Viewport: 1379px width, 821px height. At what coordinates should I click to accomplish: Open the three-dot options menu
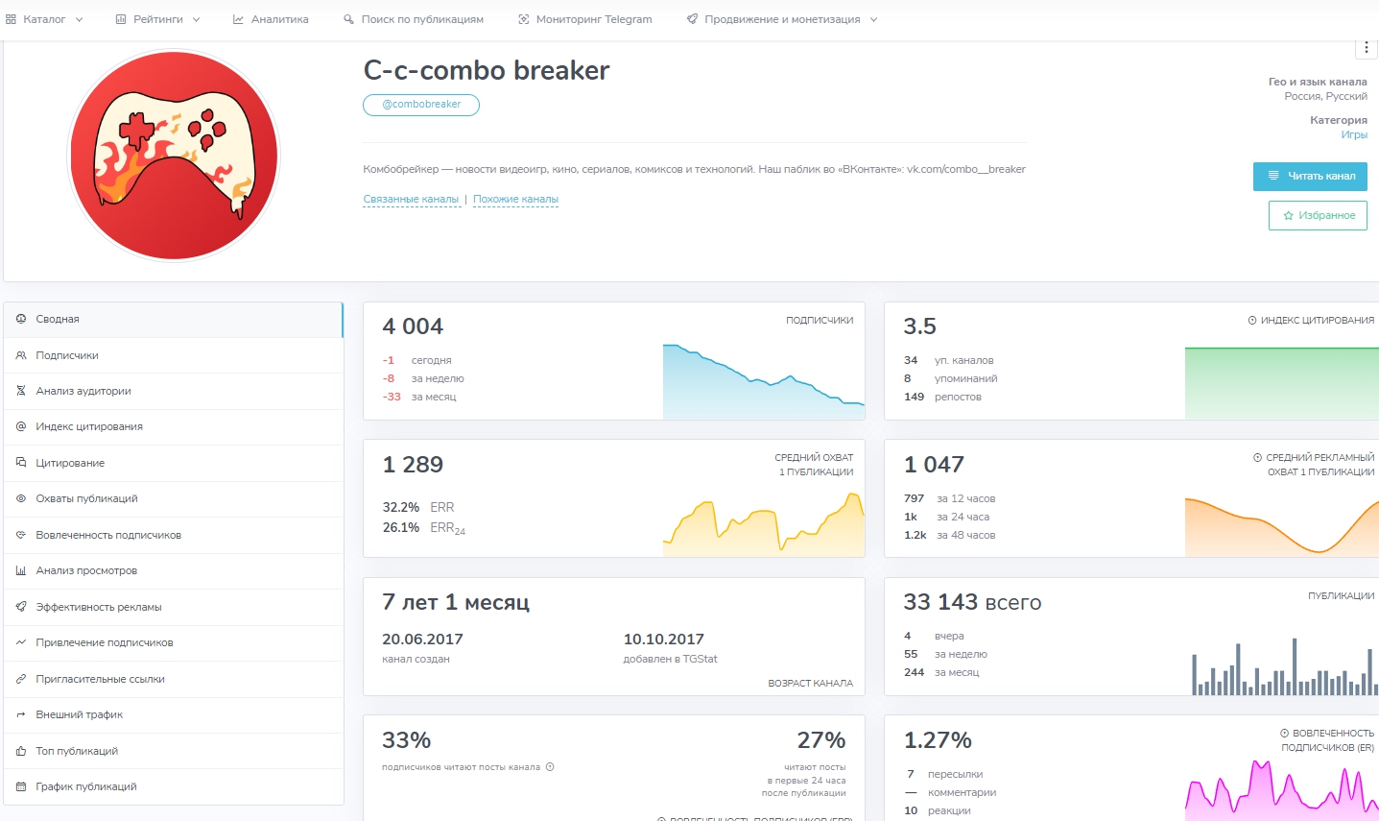(1367, 48)
